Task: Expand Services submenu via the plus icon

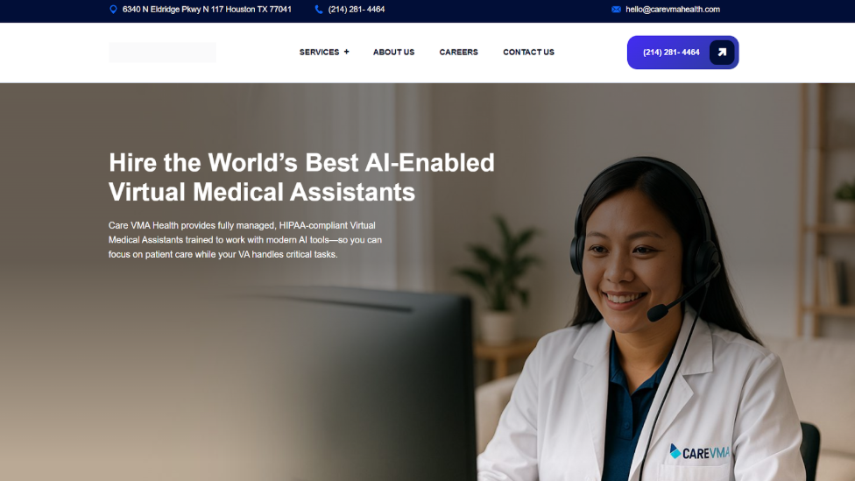Action: click(x=346, y=52)
